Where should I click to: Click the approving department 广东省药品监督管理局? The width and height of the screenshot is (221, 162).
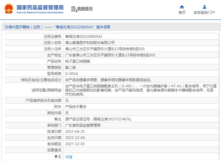click(83, 125)
